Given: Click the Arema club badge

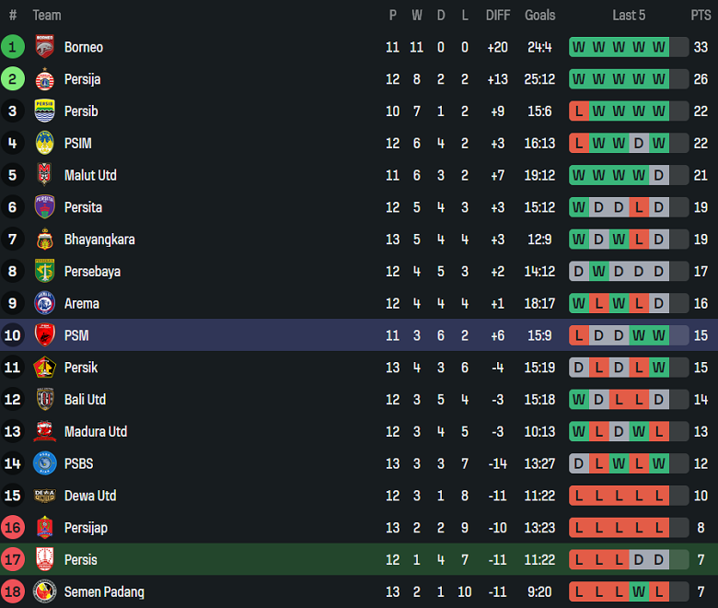Looking at the screenshot, I should pos(44,303).
